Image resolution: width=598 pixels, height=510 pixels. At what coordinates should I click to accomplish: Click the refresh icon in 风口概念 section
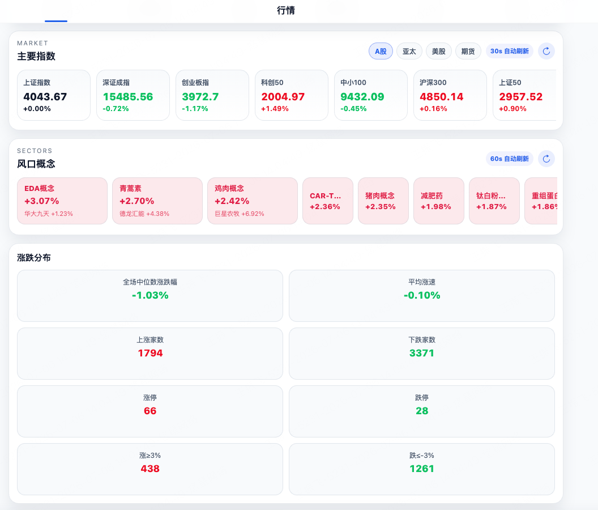[546, 159]
